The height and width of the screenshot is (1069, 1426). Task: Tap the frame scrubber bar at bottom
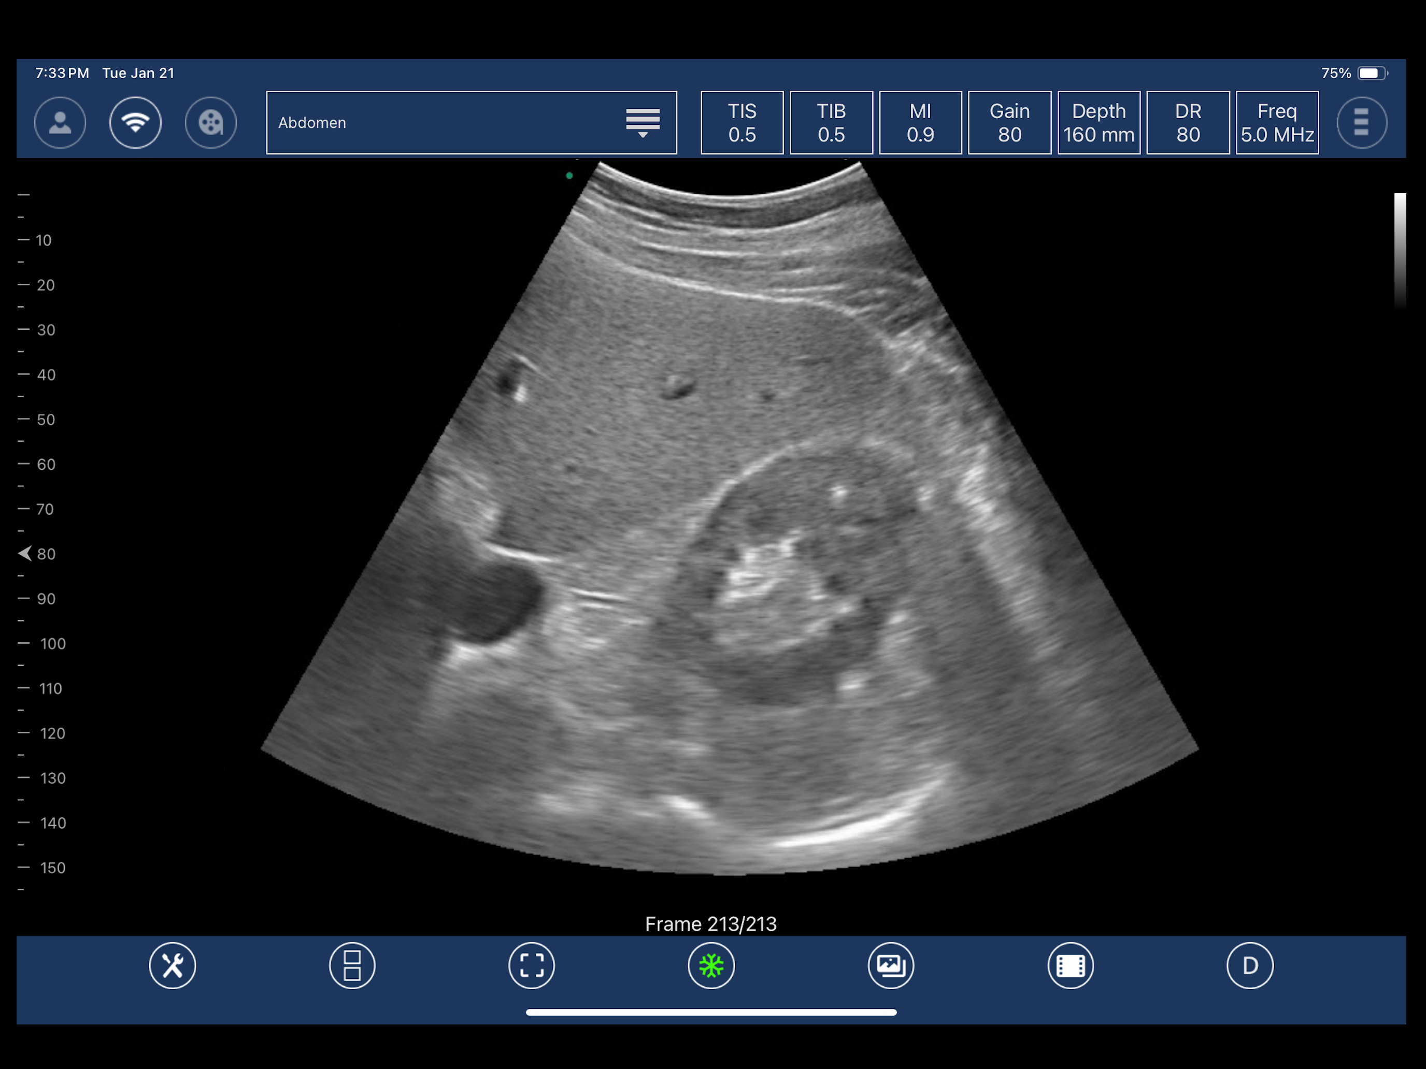[x=711, y=1013]
